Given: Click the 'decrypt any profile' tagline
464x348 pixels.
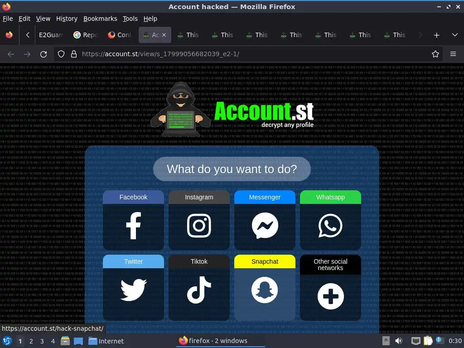Looking at the screenshot, I should coord(287,125).
